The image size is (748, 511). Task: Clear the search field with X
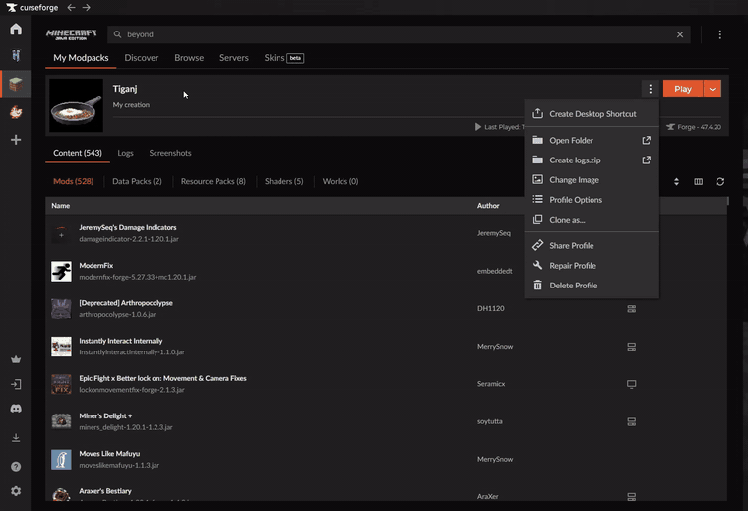680,34
